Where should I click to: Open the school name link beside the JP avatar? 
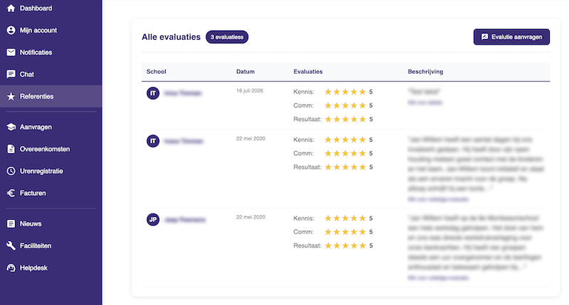[x=185, y=220]
